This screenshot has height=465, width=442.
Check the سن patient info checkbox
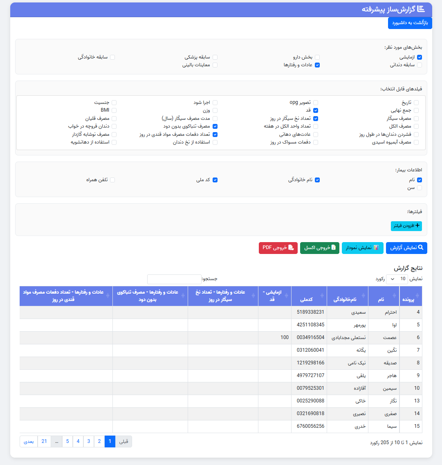pos(420,188)
